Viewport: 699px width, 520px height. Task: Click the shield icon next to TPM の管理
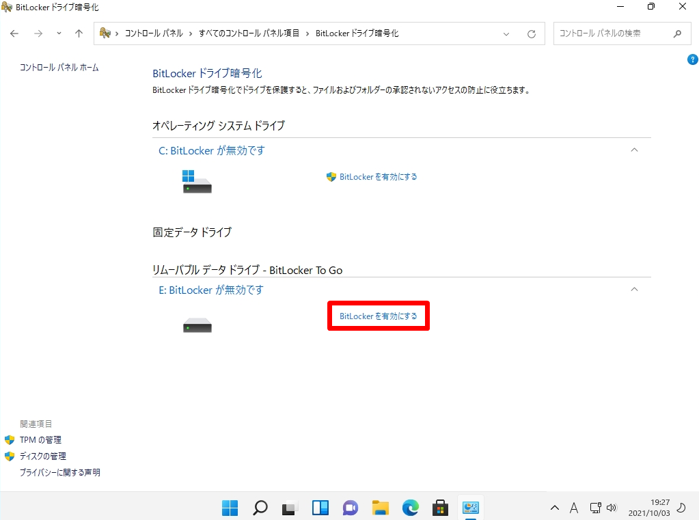(x=10, y=440)
